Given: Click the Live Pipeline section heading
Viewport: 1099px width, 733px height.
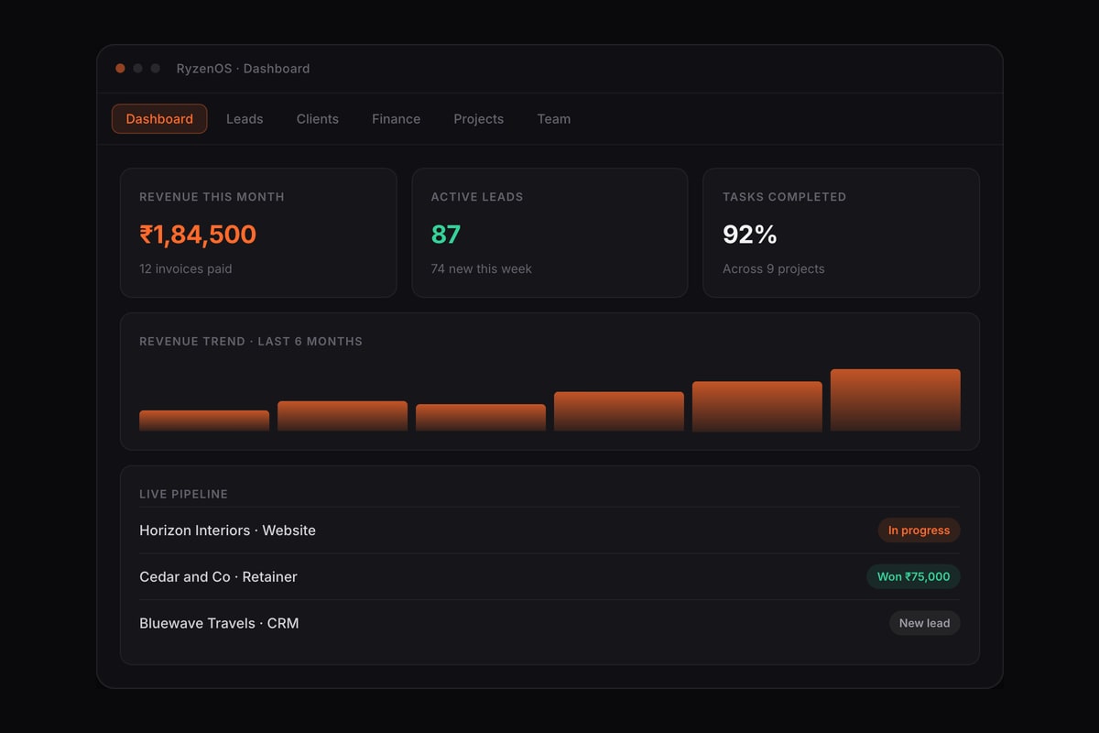Looking at the screenshot, I should (x=183, y=494).
